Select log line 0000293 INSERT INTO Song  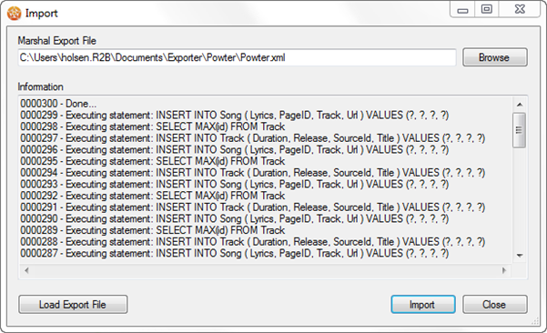(x=235, y=184)
